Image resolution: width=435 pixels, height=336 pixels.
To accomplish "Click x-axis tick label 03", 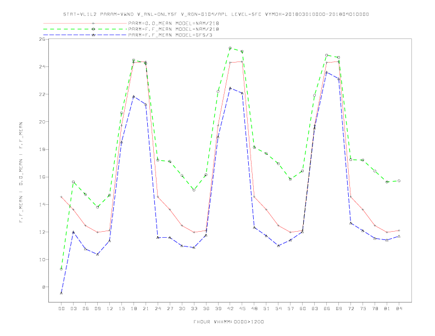I will point(73,309).
